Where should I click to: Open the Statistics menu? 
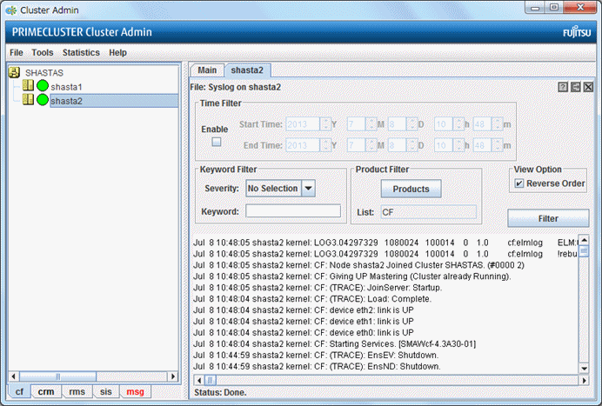tap(81, 52)
